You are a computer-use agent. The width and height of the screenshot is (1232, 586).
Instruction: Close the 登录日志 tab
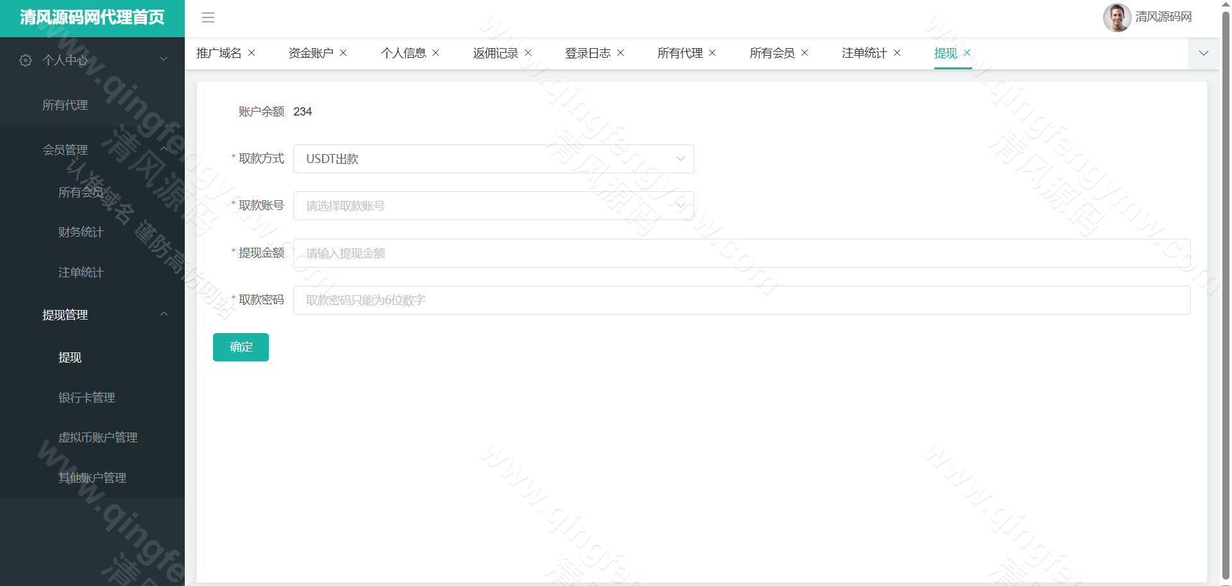pos(620,53)
